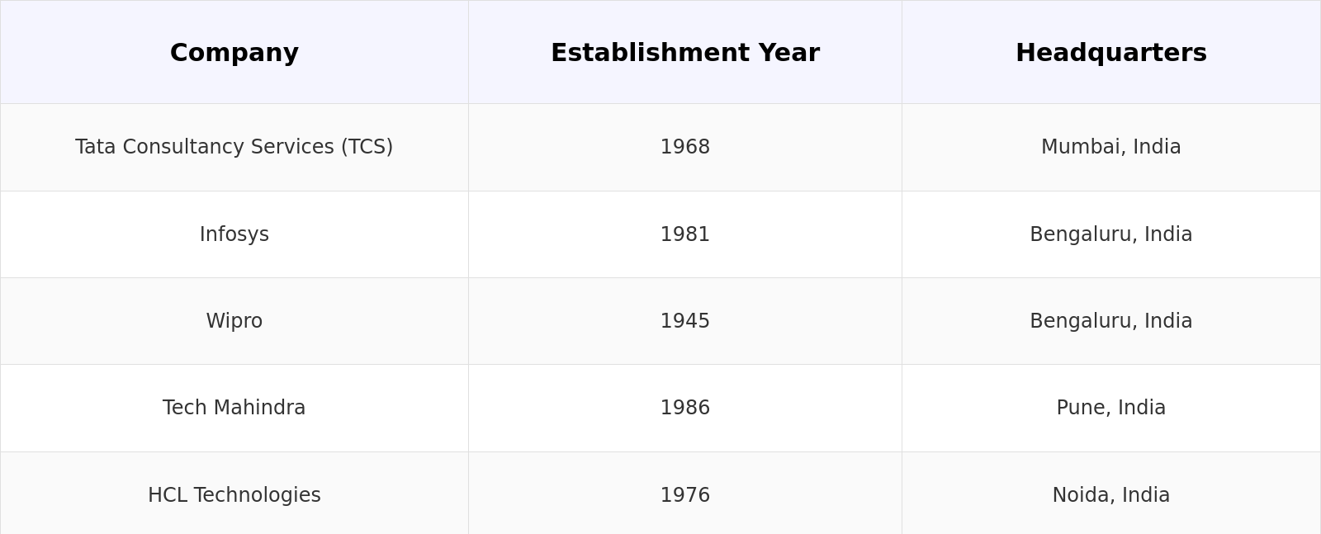This screenshot has height=534, width=1321.
Task: Select the 1986 establishment year
Action: point(684,408)
